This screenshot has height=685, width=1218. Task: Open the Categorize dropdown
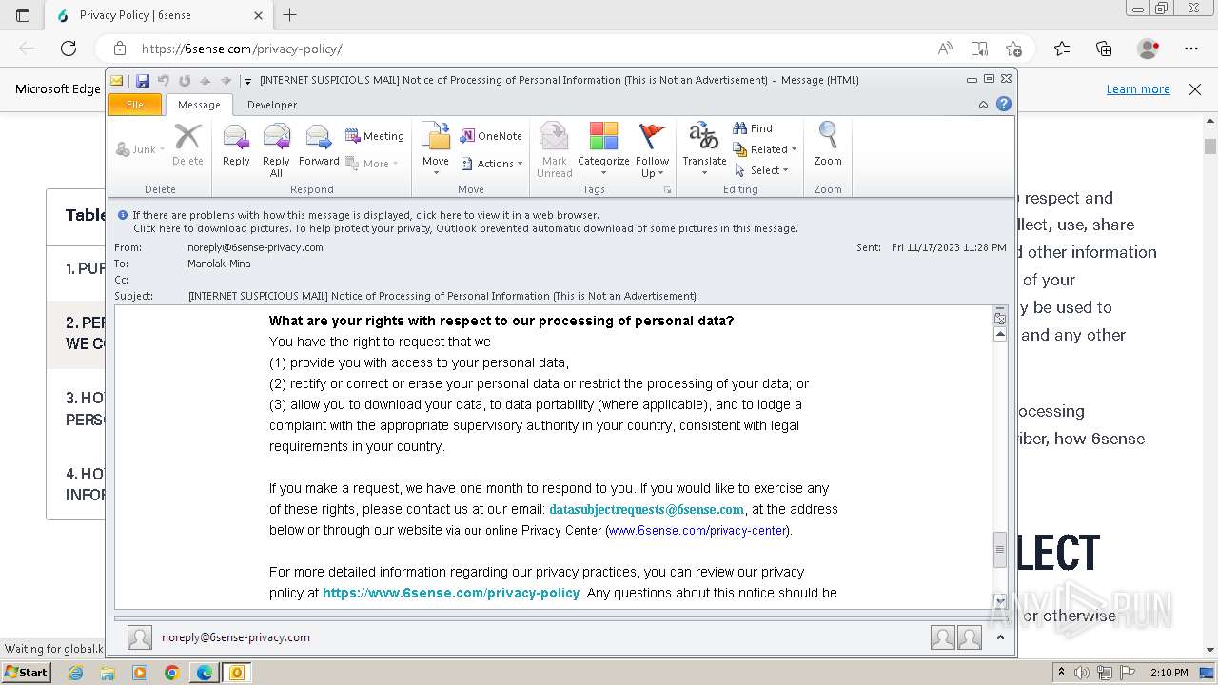coord(603,150)
